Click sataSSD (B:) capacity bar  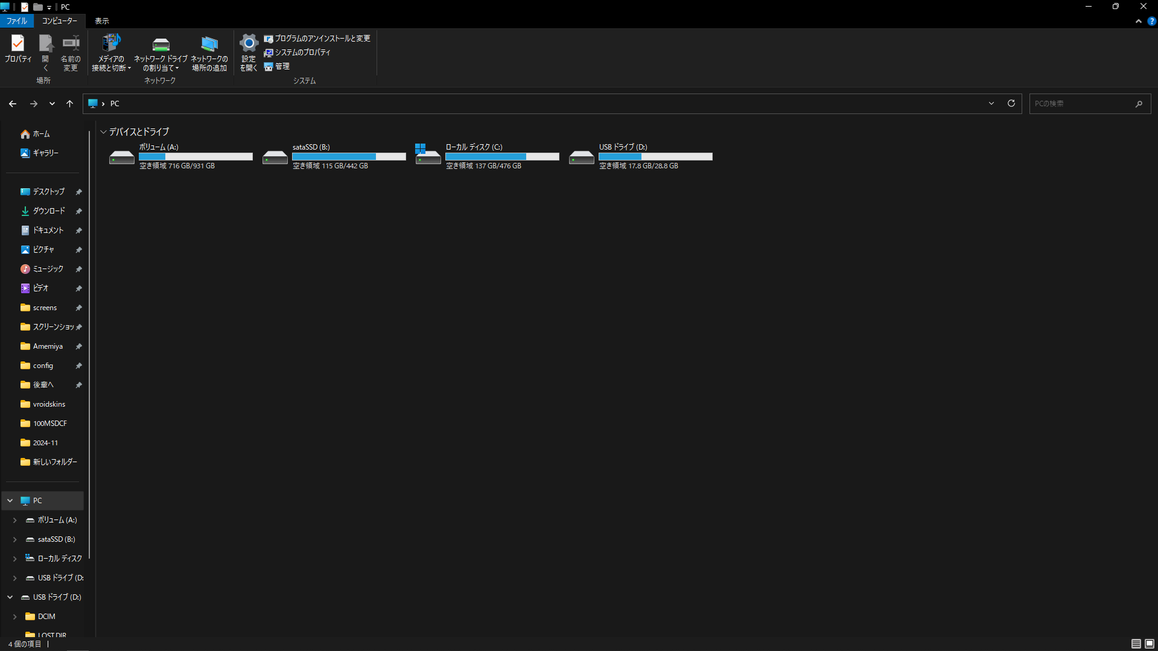coord(349,157)
